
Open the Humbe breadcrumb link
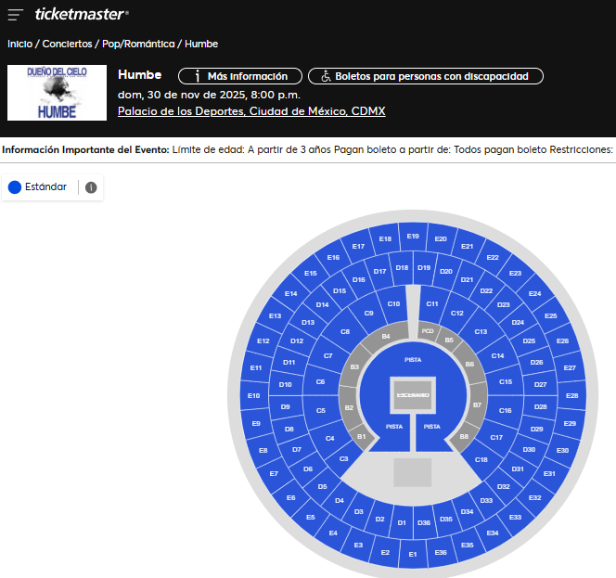click(201, 44)
